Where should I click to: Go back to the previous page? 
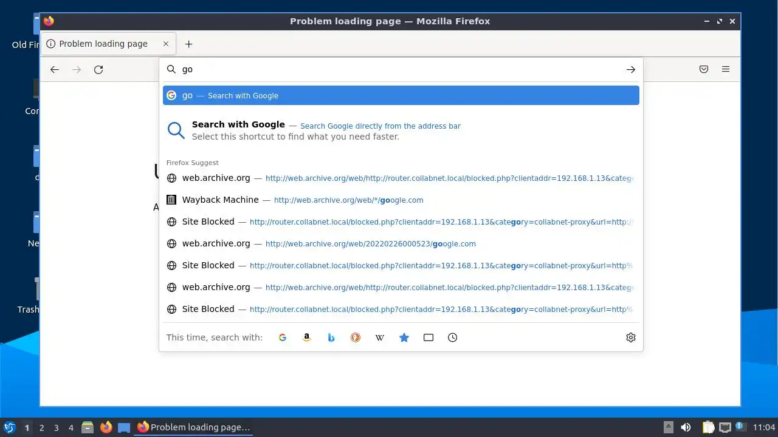[x=55, y=70]
